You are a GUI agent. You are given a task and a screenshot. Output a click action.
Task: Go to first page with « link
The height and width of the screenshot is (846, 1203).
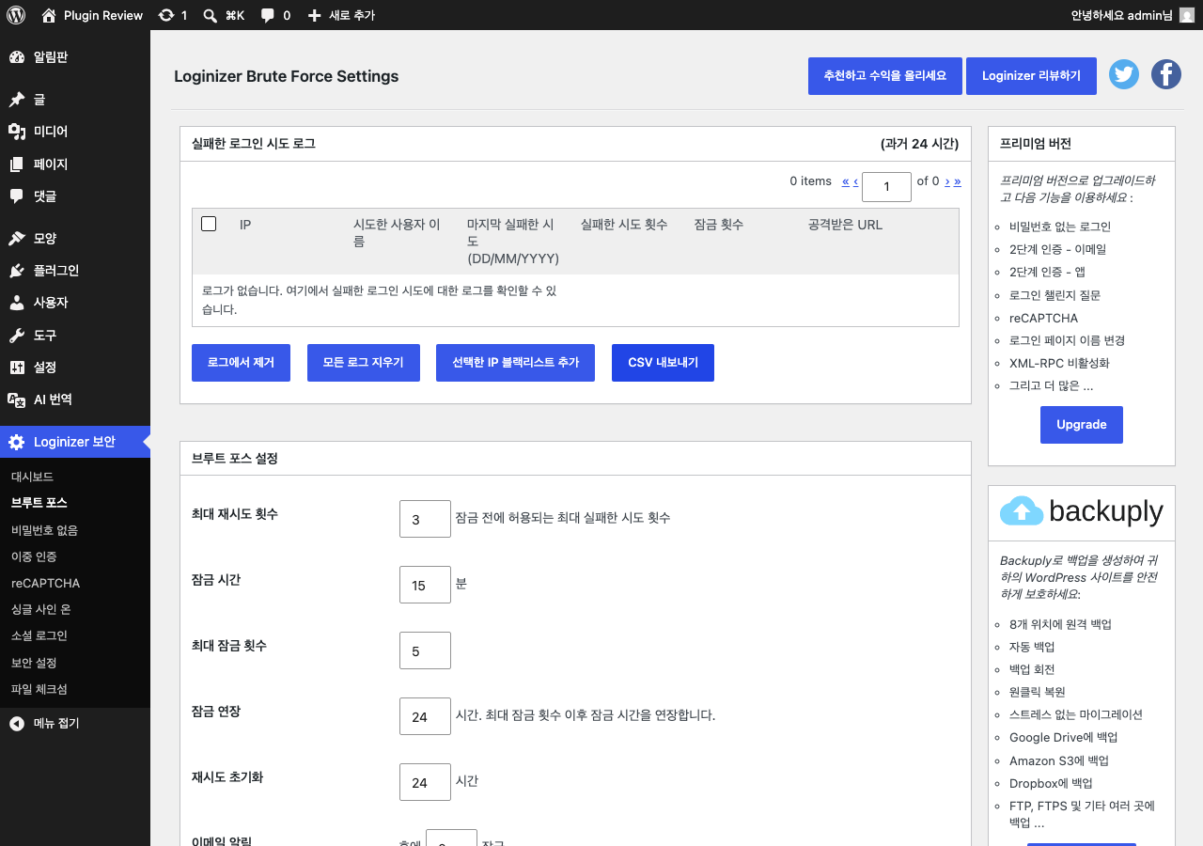pyautogui.click(x=846, y=181)
